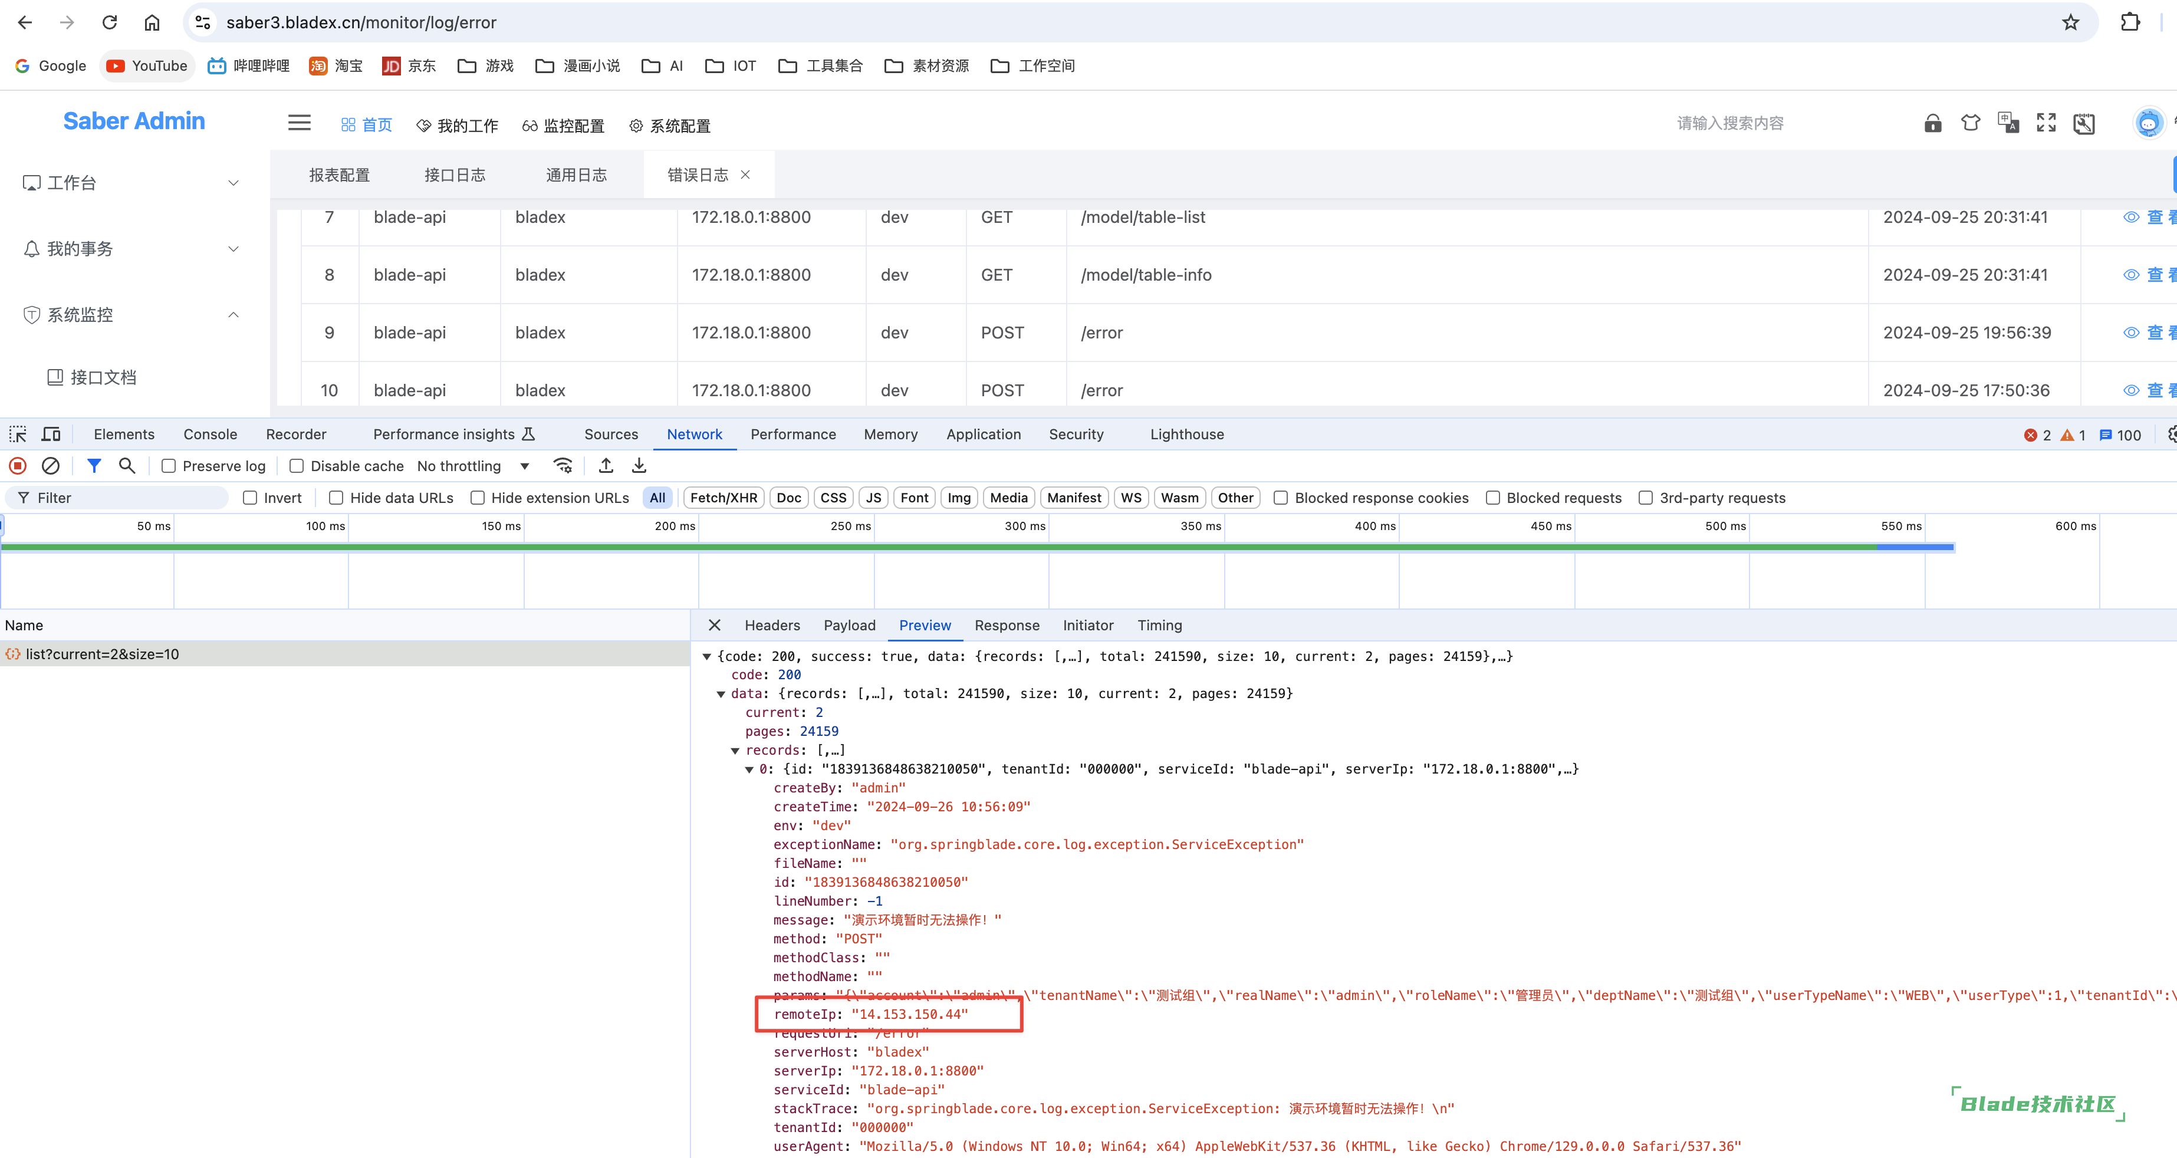Import HAR file upload icon

(x=606, y=466)
